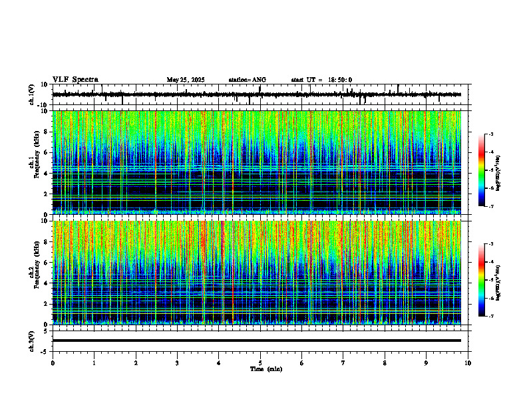The width and height of the screenshot is (527, 407).
Task: Click the '2' kHz tick on ch.2 spectrogram
Action: coord(47,304)
